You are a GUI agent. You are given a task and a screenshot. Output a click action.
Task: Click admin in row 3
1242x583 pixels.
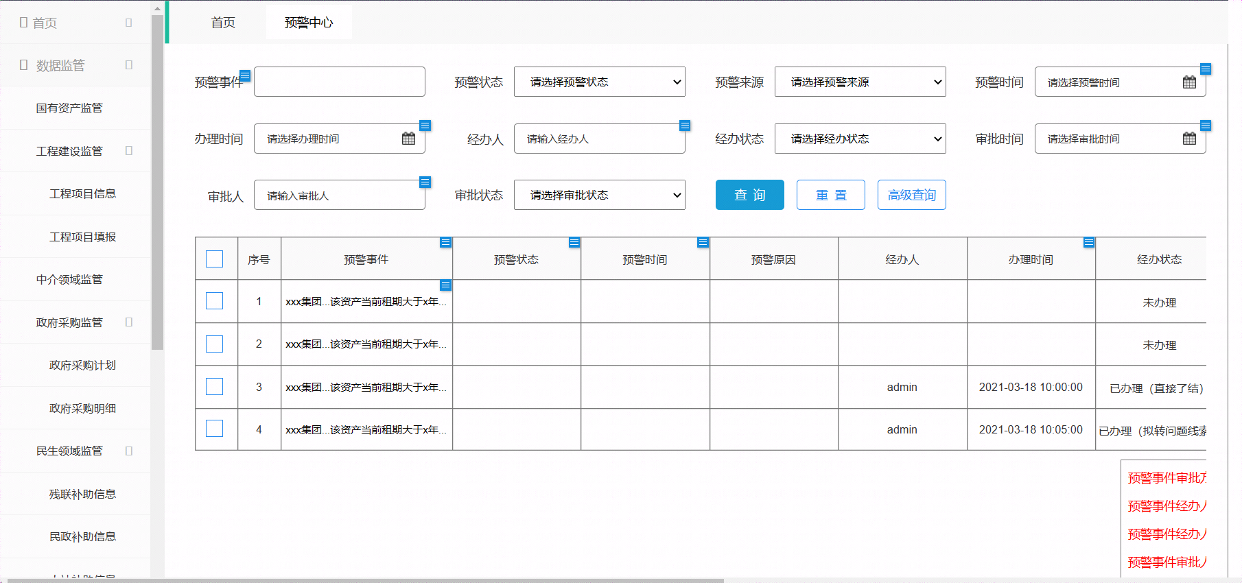tap(902, 387)
